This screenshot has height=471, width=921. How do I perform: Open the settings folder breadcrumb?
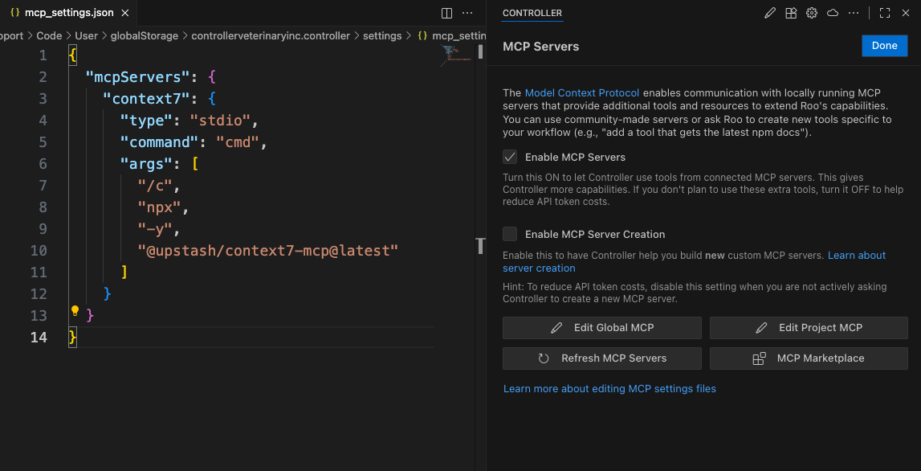point(381,35)
